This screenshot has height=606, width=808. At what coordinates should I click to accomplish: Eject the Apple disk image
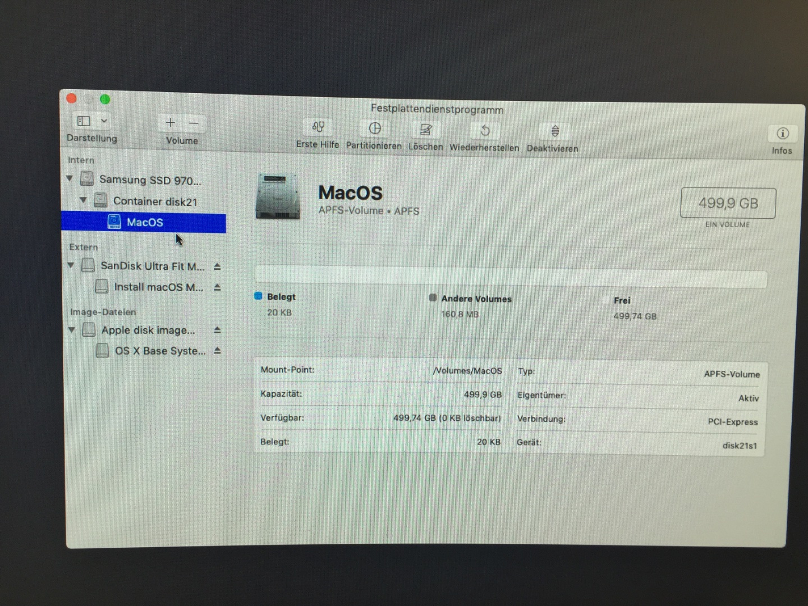coord(217,330)
